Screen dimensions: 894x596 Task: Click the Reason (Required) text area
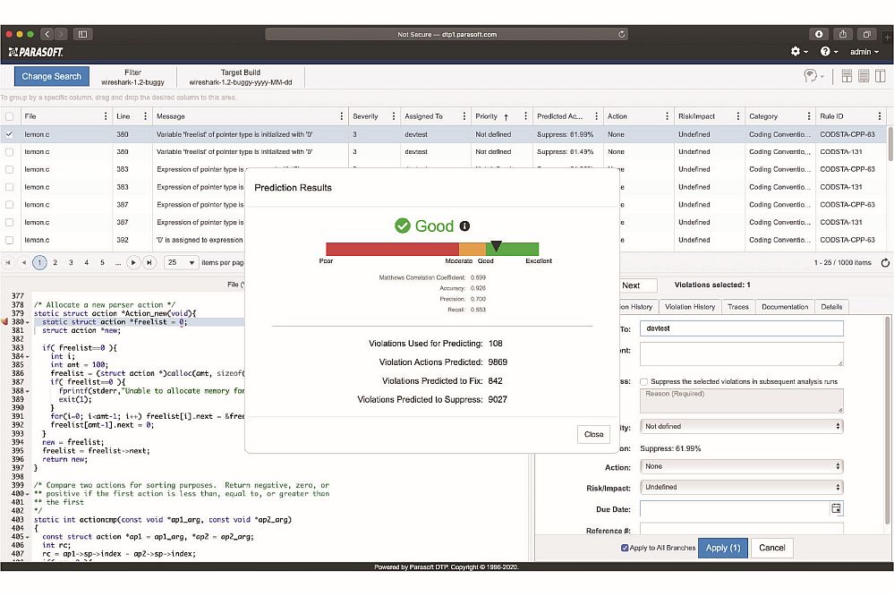(x=741, y=401)
